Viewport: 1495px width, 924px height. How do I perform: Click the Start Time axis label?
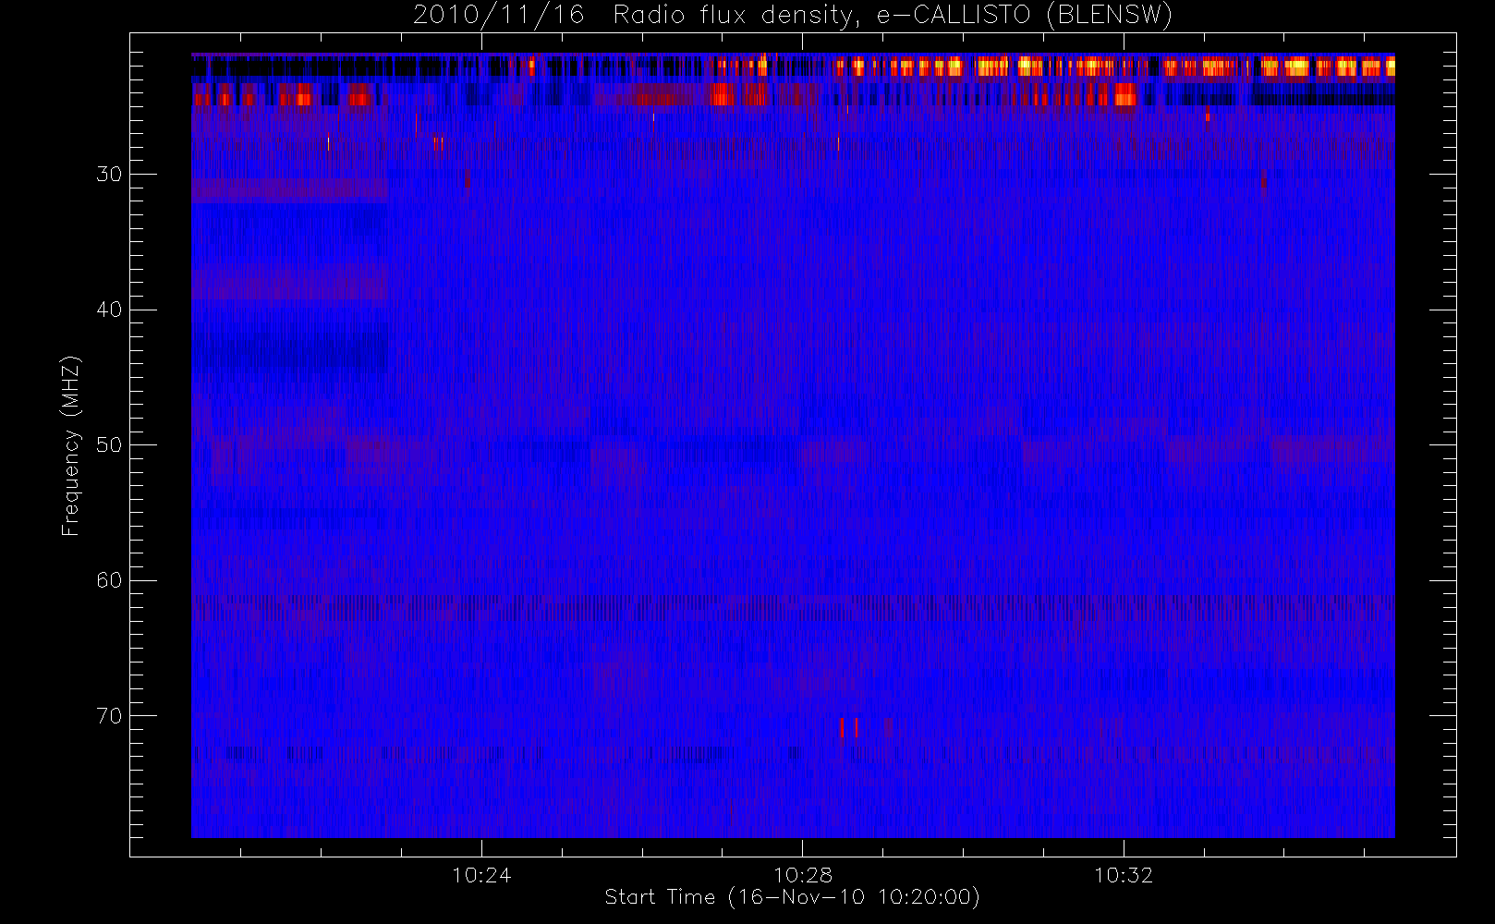792,897
